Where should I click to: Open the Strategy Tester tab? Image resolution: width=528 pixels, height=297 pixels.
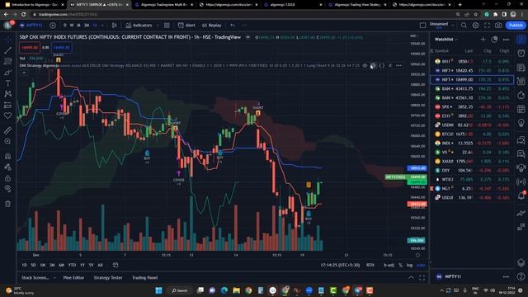[x=108, y=278]
